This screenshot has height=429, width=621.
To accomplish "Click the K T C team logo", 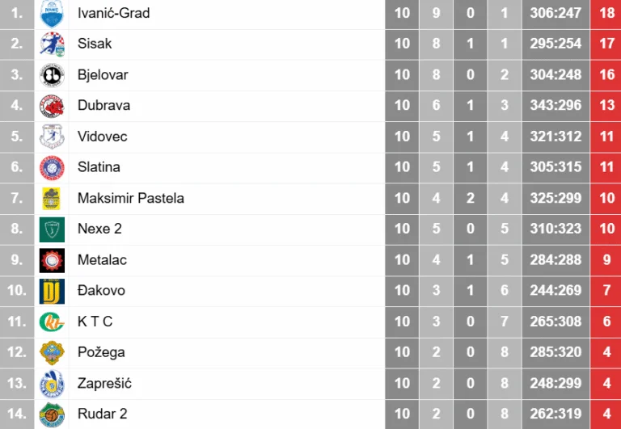I will tap(52, 322).
